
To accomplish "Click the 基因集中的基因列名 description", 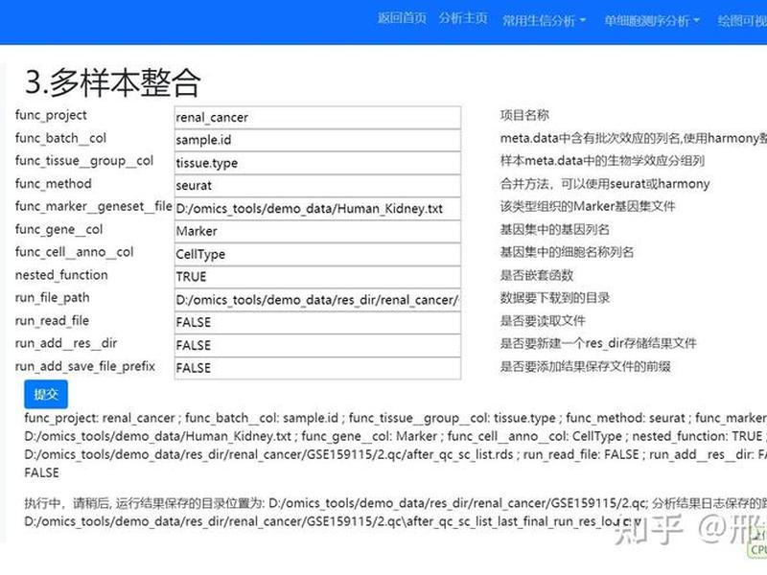I will tap(555, 229).
